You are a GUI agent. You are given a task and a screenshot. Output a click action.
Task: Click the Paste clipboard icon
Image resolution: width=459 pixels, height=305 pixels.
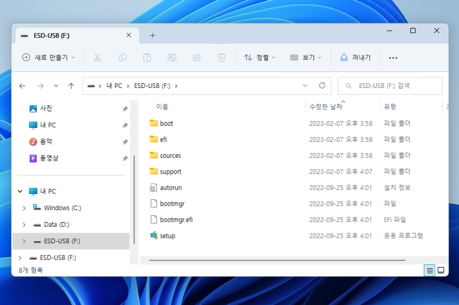[147, 58]
